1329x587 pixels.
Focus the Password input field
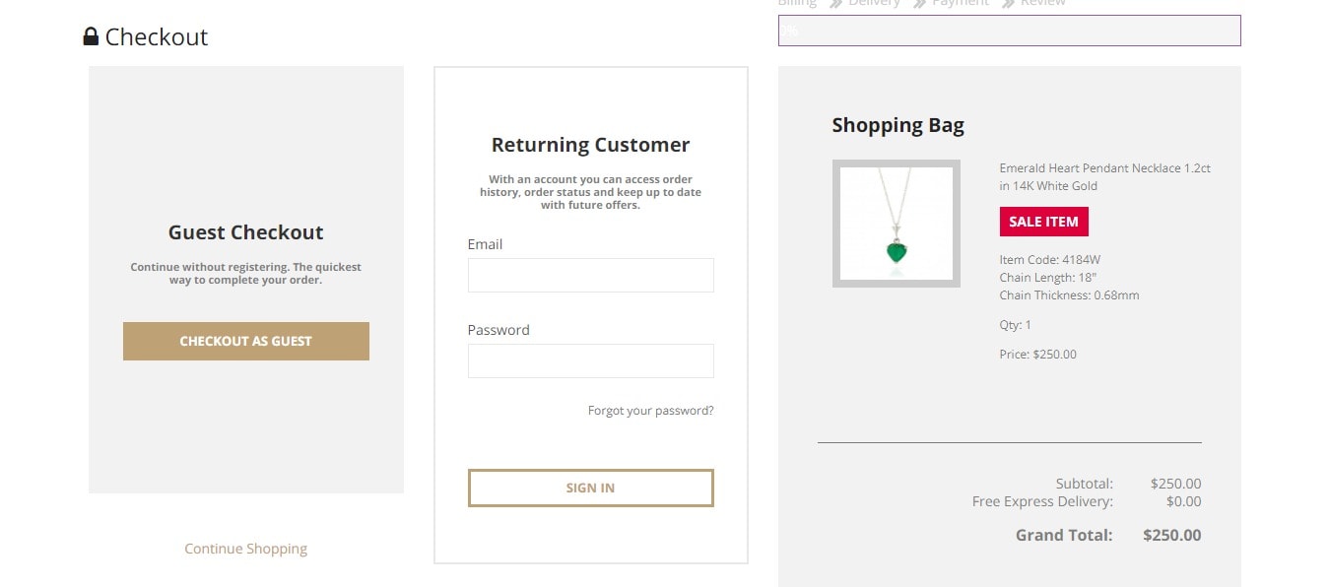click(x=591, y=360)
